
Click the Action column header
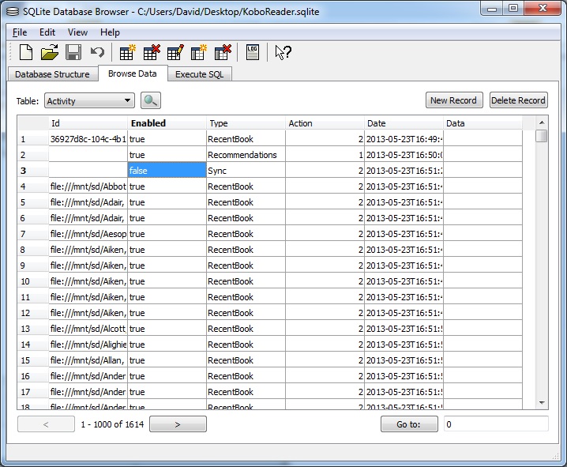(x=325, y=123)
